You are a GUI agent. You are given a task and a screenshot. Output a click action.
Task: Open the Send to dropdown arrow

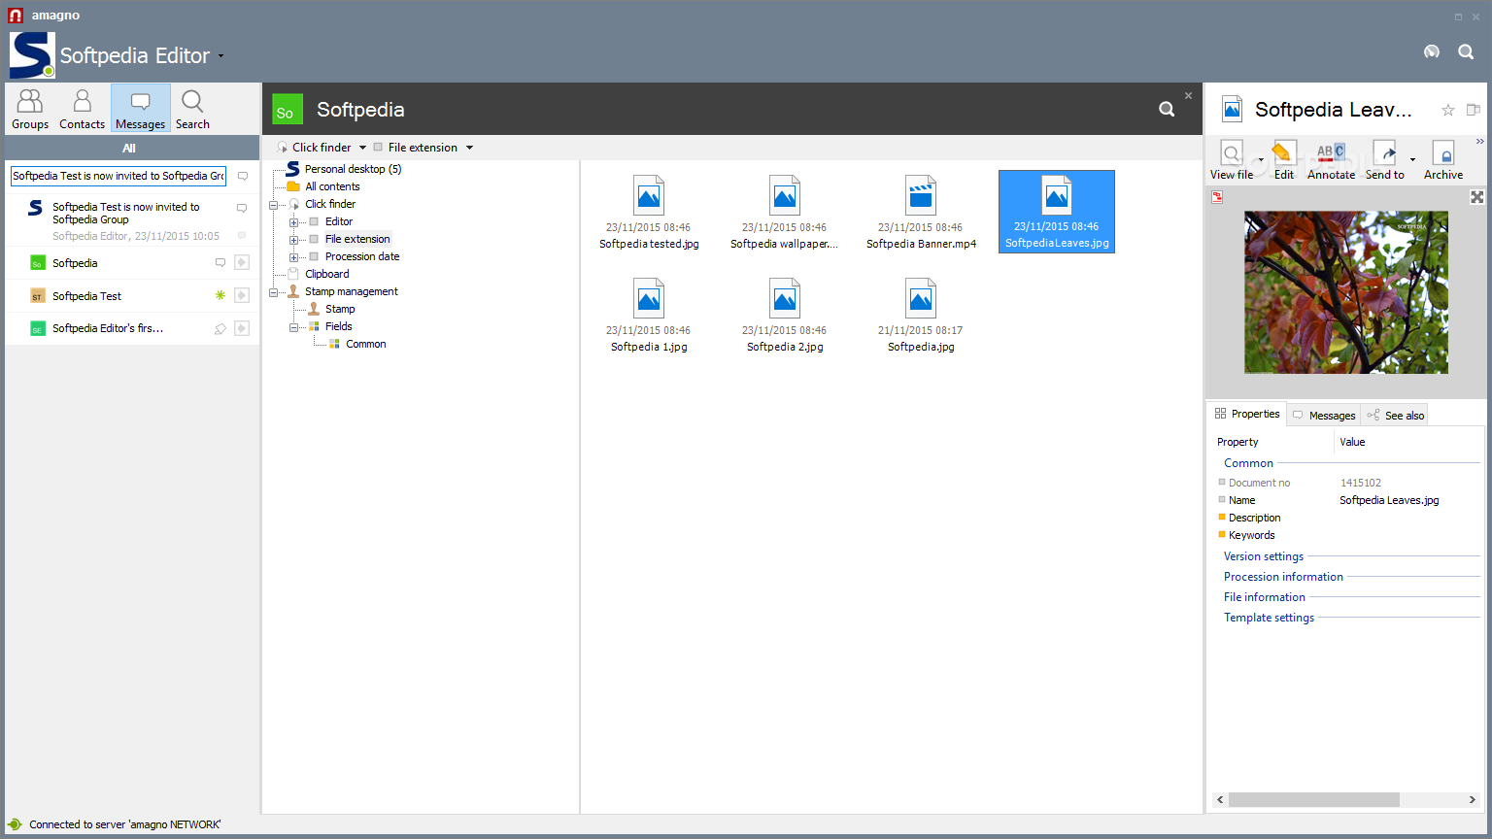point(1412,160)
